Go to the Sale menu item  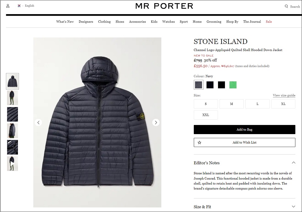tap(269, 22)
